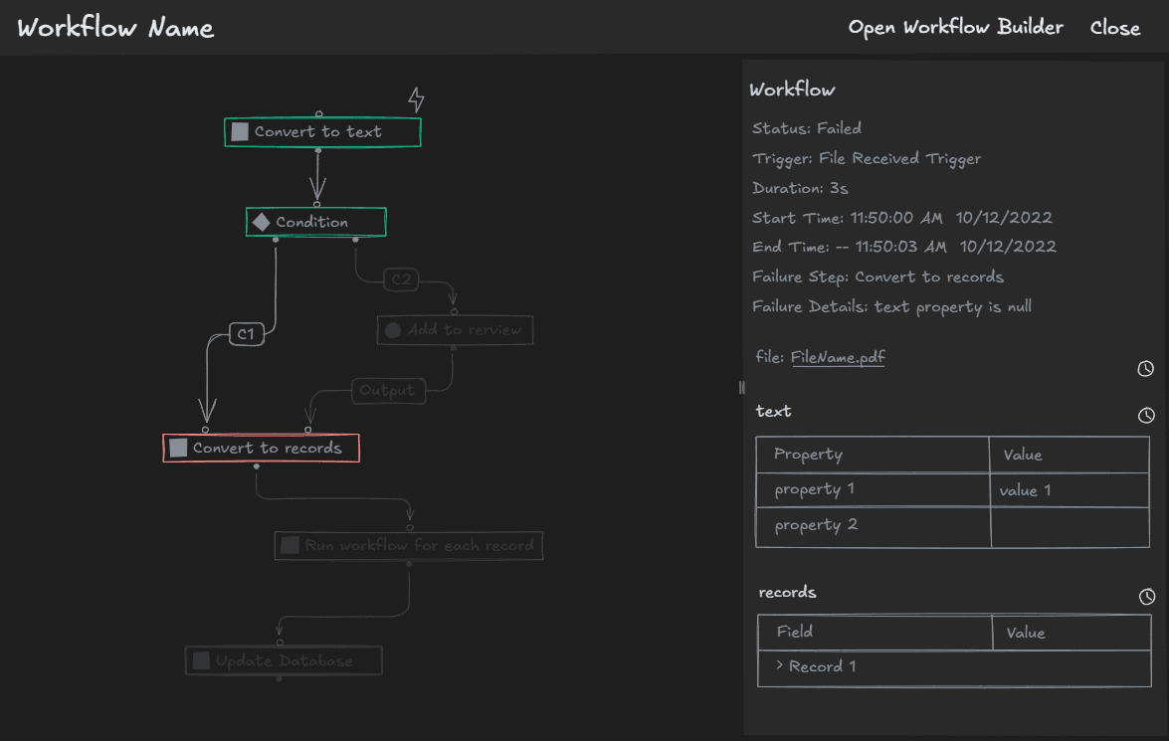The height and width of the screenshot is (741, 1169).
Task: Open Workflow Builder
Action: [x=954, y=27]
